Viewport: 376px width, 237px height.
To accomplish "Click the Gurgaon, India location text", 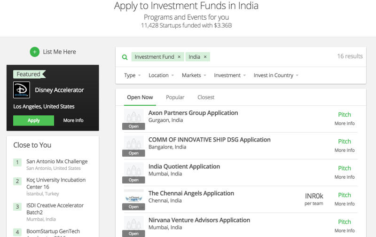I will coord(165,120).
